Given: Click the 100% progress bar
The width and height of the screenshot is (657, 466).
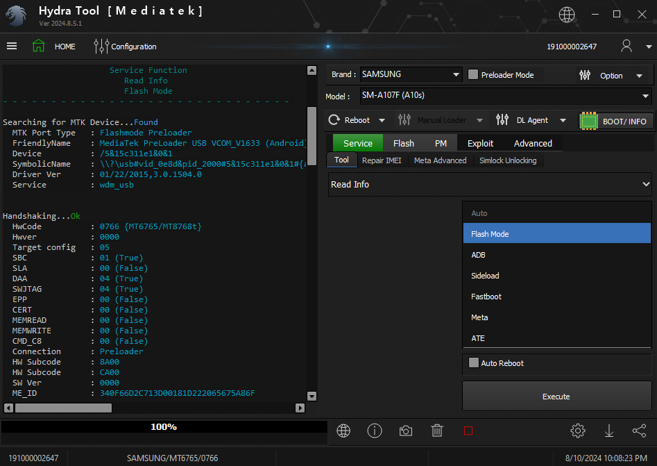Looking at the screenshot, I should pyautogui.click(x=164, y=427).
